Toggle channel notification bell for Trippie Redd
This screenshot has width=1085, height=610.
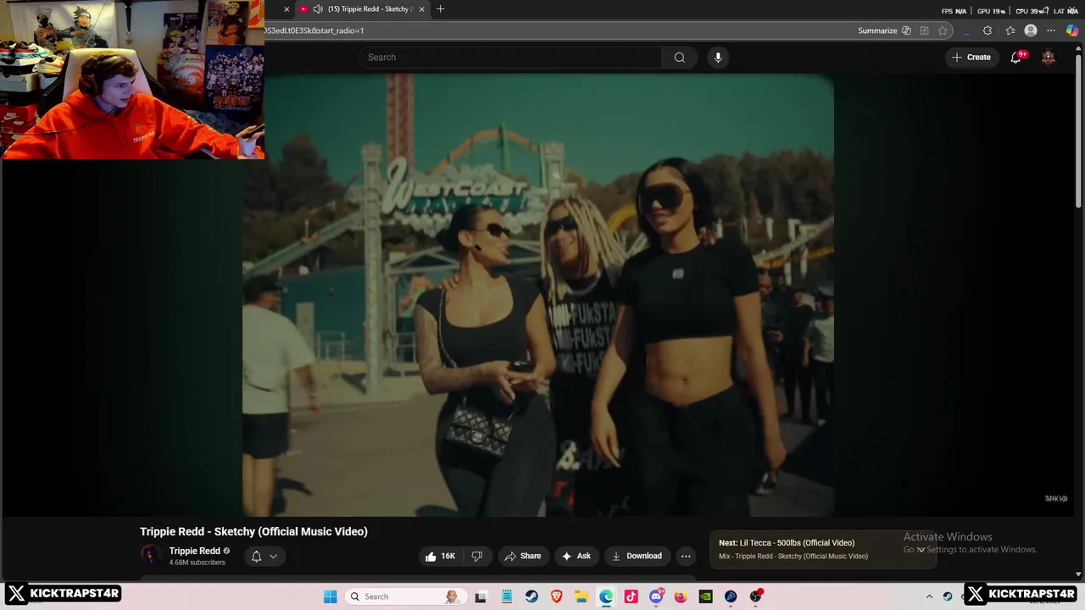pos(256,557)
